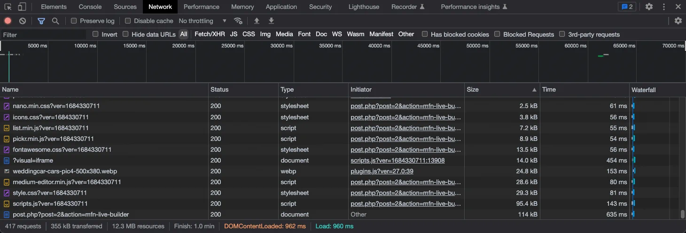Click the import HAR file arrow
Image resolution: width=686 pixels, height=233 pixels.
click(x=257, y=21)
